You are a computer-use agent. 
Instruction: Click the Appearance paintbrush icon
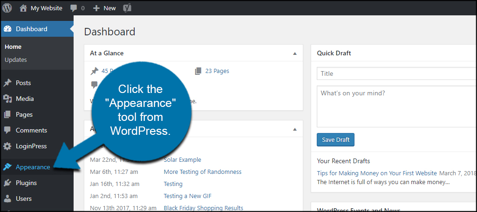coord(7,167)
